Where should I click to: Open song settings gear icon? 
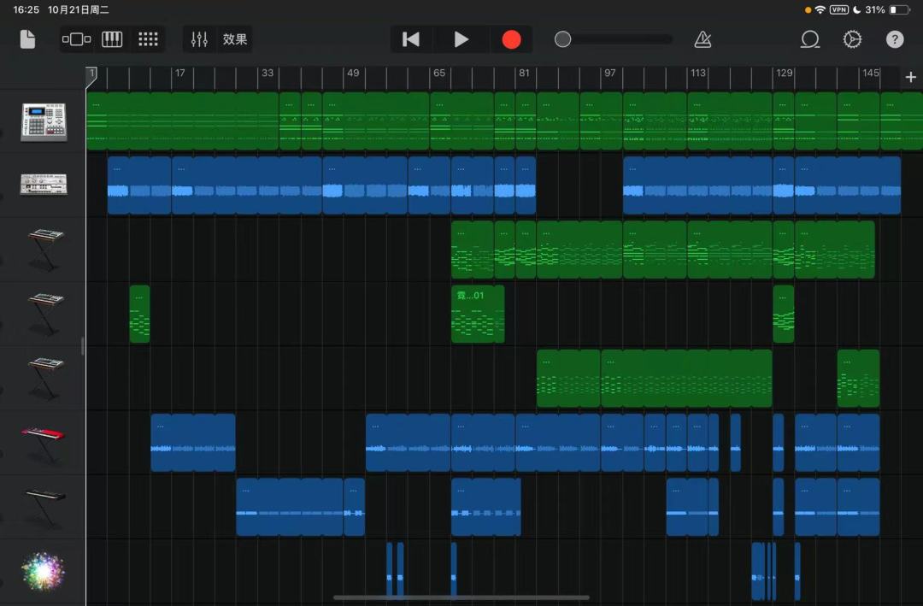click(852, 39)
